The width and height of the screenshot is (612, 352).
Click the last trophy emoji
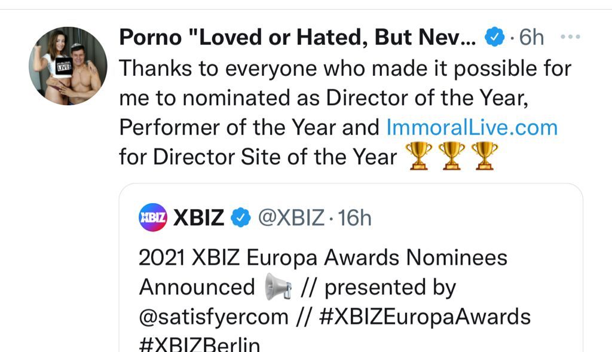(484, 157)
